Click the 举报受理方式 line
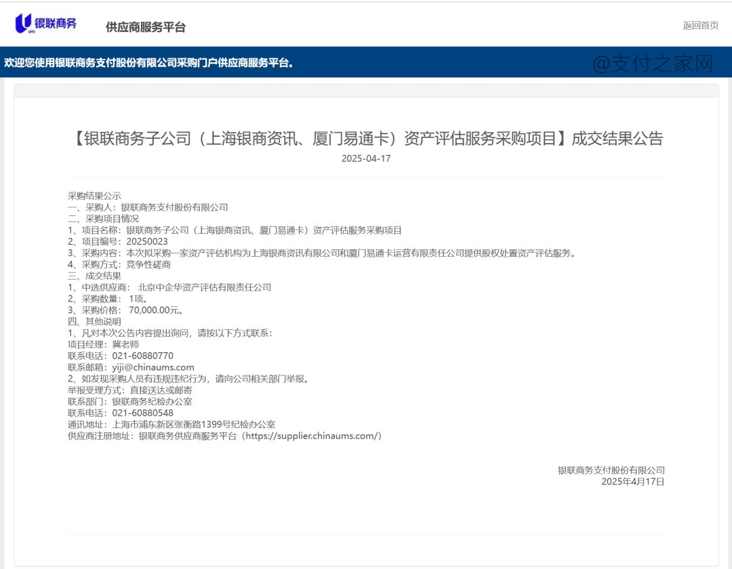The width and height of the screenshot is (732, 569). click(129, 390)
